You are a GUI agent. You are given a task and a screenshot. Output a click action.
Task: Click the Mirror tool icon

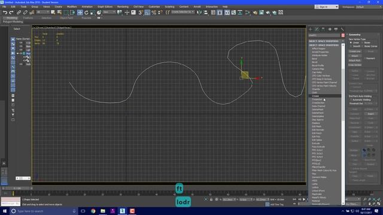coord(199,13)
